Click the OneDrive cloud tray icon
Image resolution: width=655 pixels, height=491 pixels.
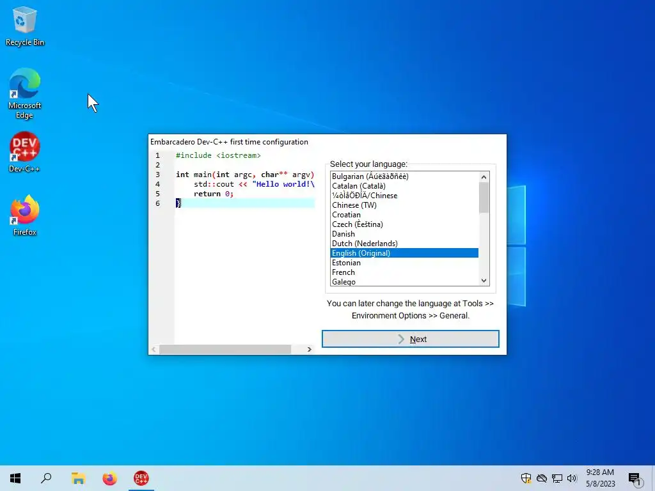click(x=541, y=478)
